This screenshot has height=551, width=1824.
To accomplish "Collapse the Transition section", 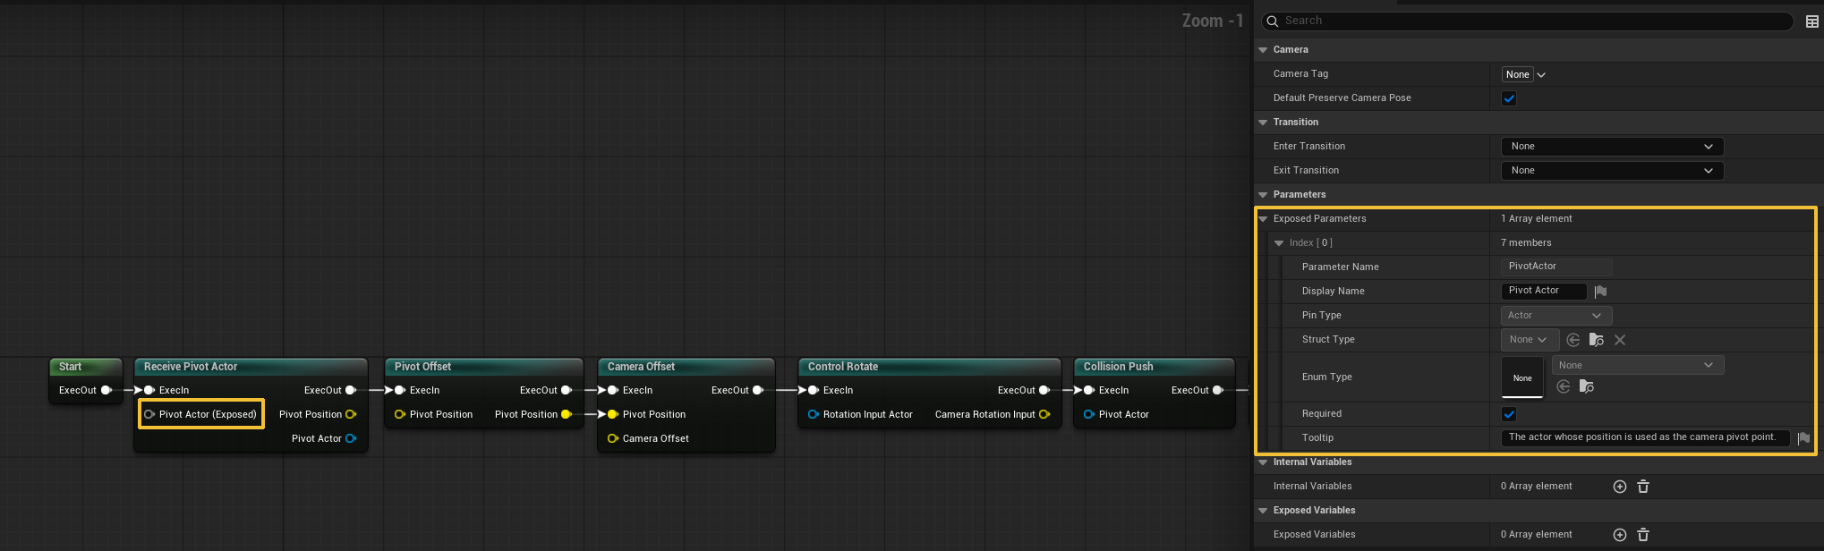I will click(1263, 123).
